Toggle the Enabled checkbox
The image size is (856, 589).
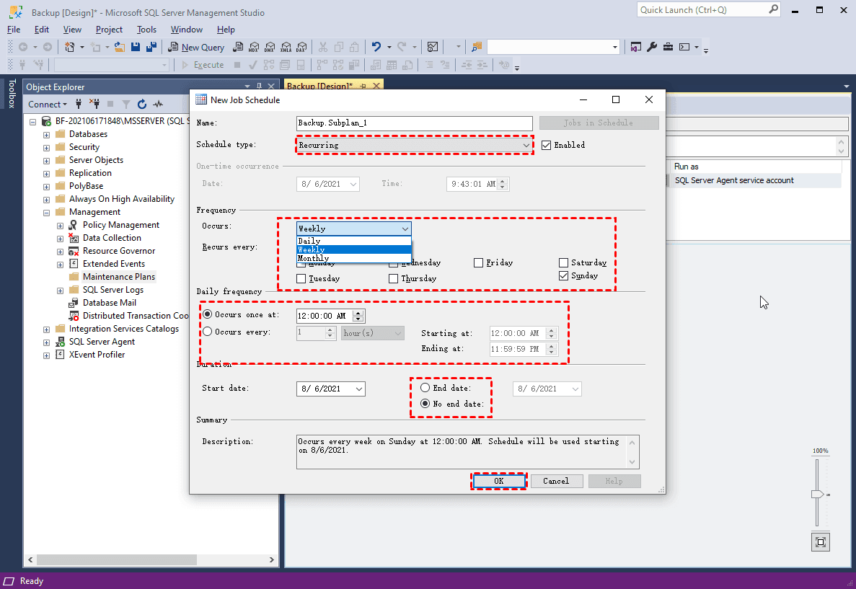pyautogui.click(x=546, y=145)
